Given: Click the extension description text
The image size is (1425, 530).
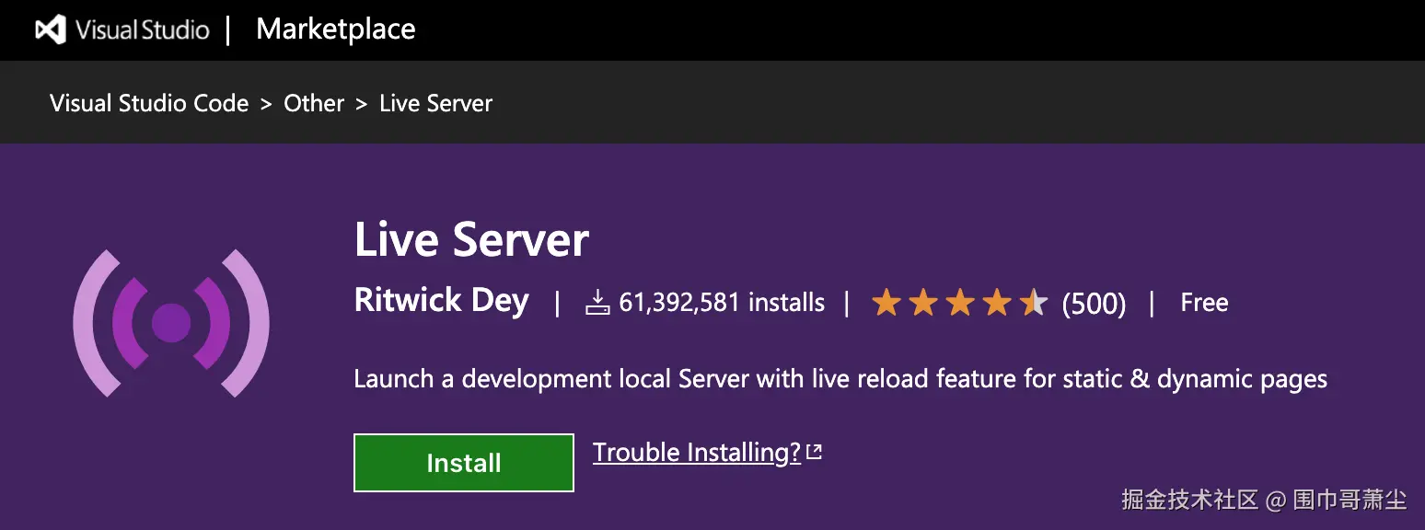Looking at the screenshot, I should 840,379.
